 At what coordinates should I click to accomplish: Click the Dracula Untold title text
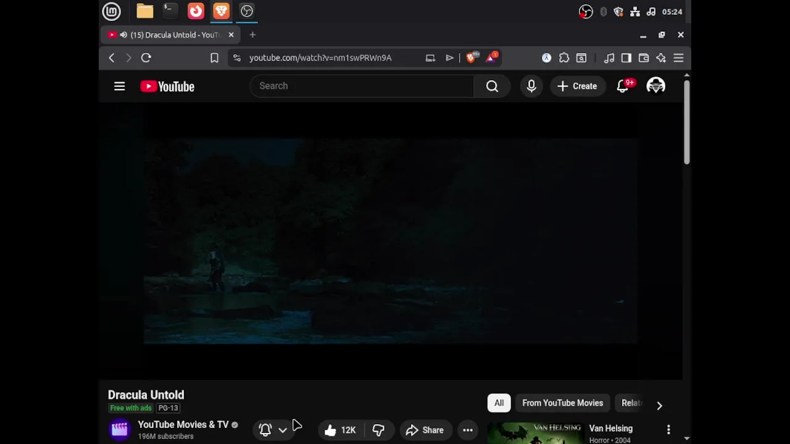pyautogui.click(x=146, y=395)
